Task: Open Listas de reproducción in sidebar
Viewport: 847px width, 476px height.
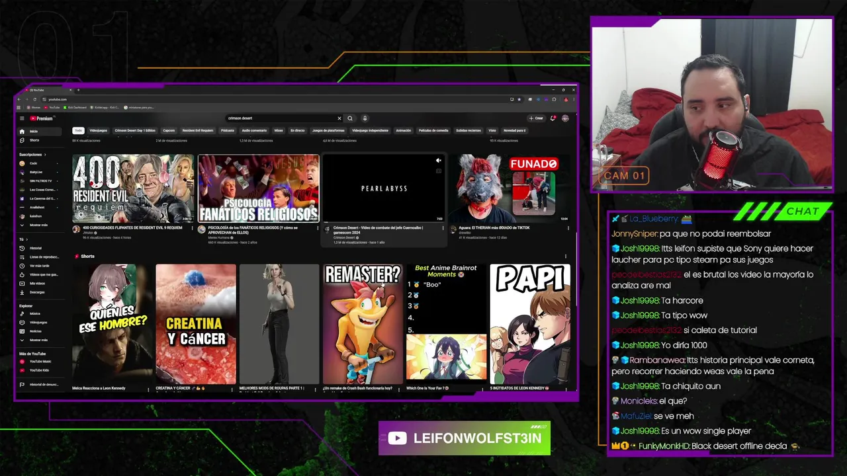Action: click(40, 257)
